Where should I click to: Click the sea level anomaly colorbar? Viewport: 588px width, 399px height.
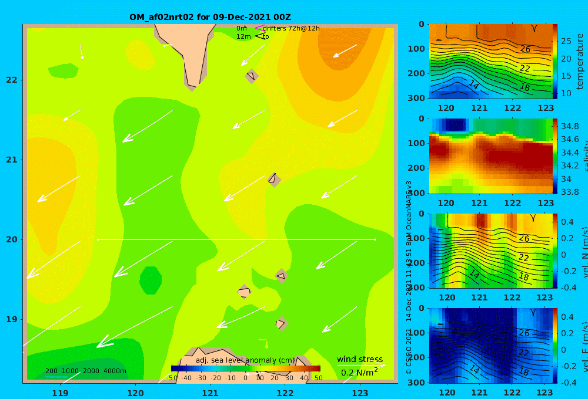tap(246, 368)
